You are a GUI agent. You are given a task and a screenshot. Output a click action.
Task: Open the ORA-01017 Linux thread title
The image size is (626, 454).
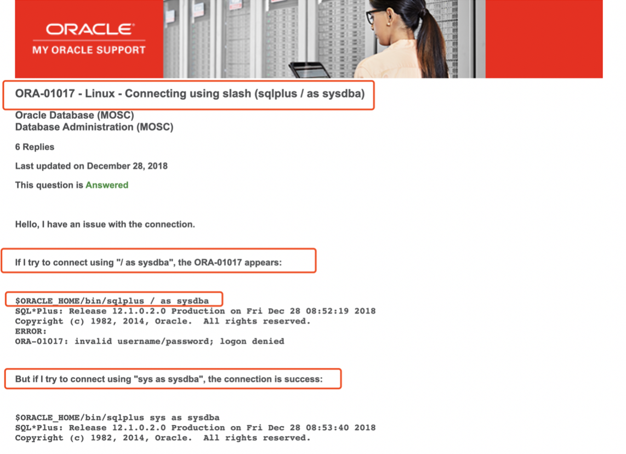pos(190,94)
